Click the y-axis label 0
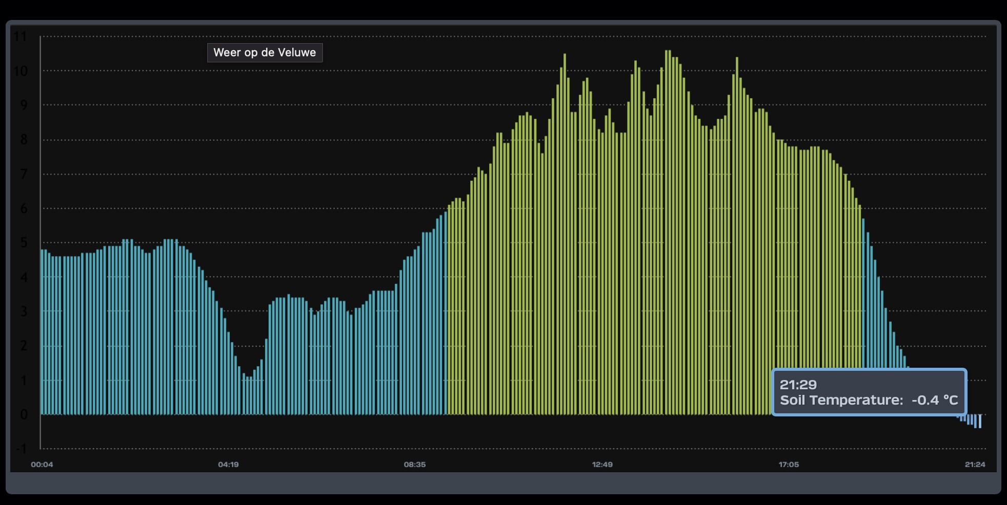Image resolution: width=1007 pixels, height=505 pixels. tap(24, 414)
